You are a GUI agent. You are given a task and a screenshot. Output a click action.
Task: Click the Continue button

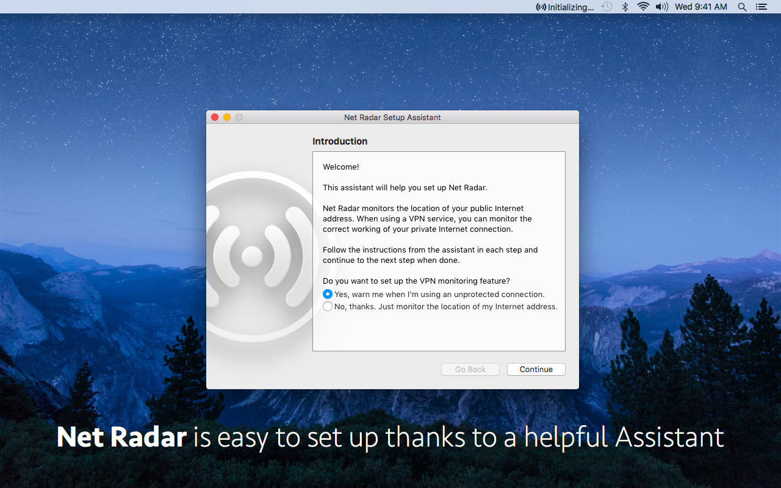(x=536, y=369)
